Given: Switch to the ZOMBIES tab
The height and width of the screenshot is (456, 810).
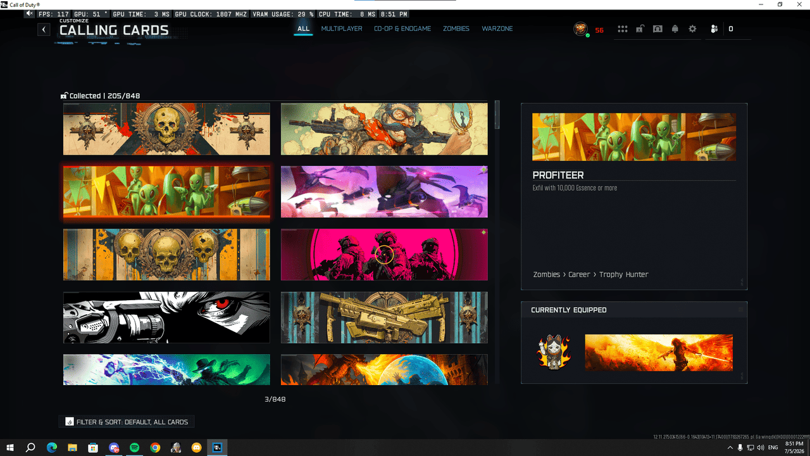Looking at the screenshot, I should 456,28.
